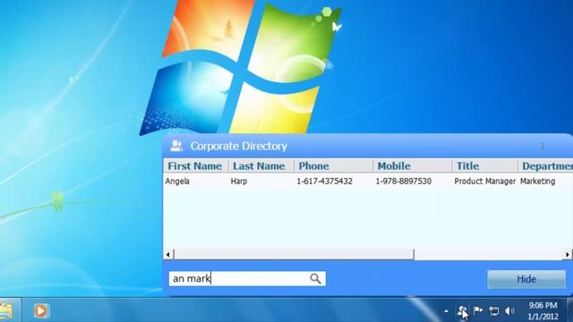Open the volume speaker icon

click(x=509, y=311)
